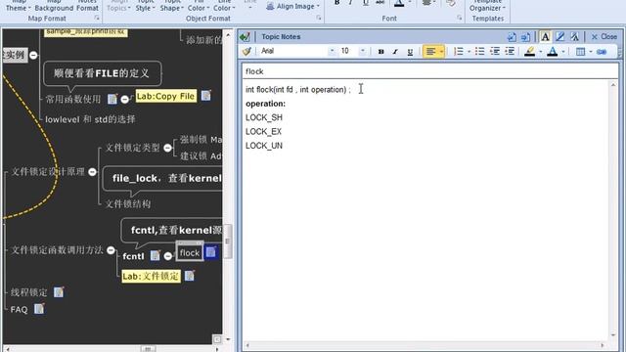Go to previous topic note icon
The width and height of the screenshot is (626, 352).
(x=512, y=37)
